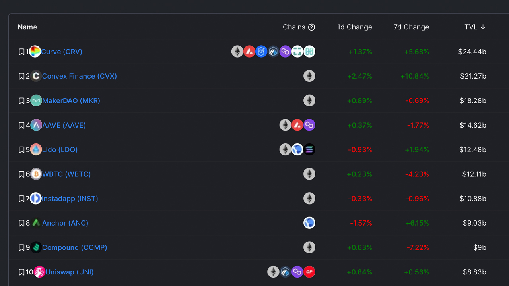Bookmark Anchor (ANC) using its flag icon
The height and width of the screenshot is (286, 509).
[21, 223]
